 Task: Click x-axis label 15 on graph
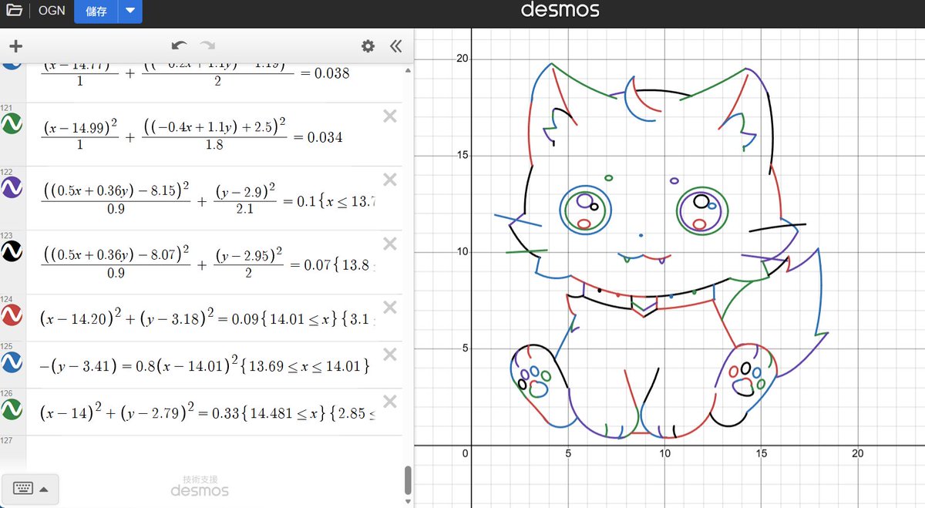tap(761, 454)
